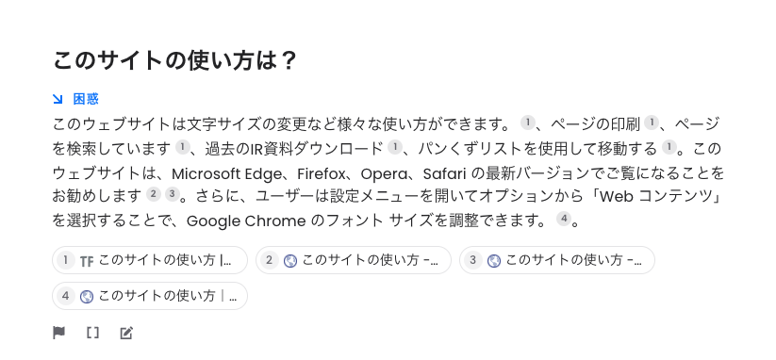This screenshot has height=360, width=776.
Task: Click the square brackets icon
Action: (92, 333)
